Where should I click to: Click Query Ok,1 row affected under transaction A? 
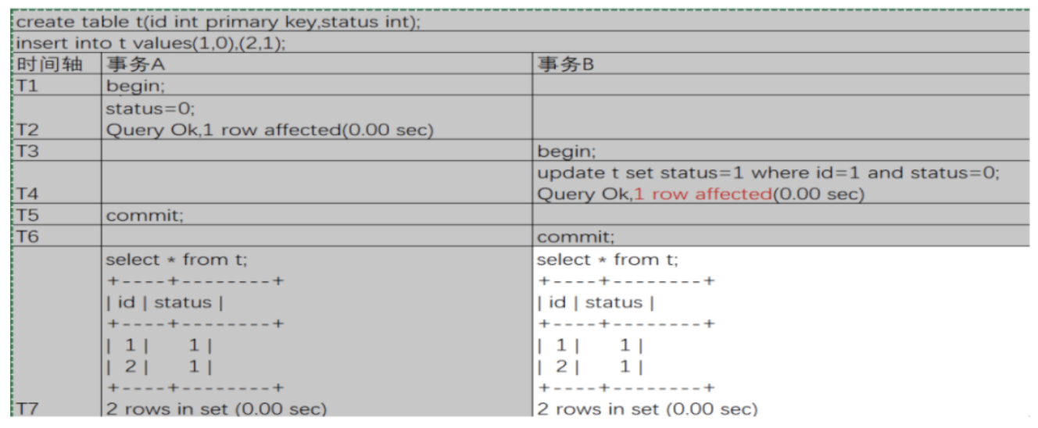(x=270, y=130)
